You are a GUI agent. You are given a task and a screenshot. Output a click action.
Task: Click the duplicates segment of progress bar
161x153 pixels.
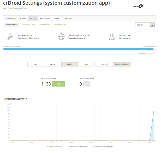[150, 51]
